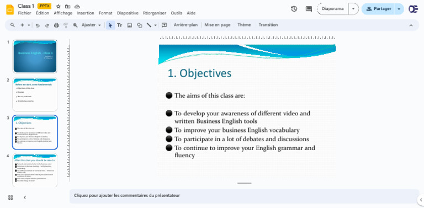Start the Diaporama slideshow
This screenshot has width=424, height=208.
click(x=332, y=9)
